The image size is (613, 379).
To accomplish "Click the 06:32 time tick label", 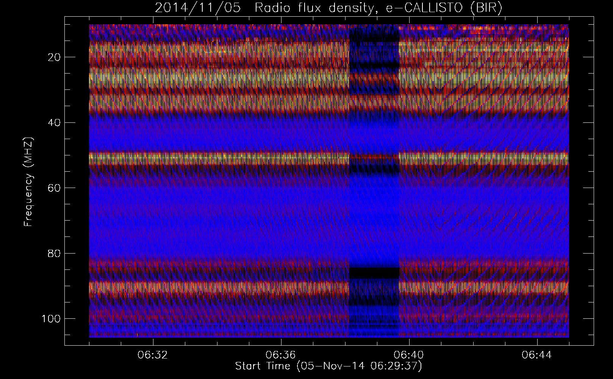I will click(x=153, y=355).
